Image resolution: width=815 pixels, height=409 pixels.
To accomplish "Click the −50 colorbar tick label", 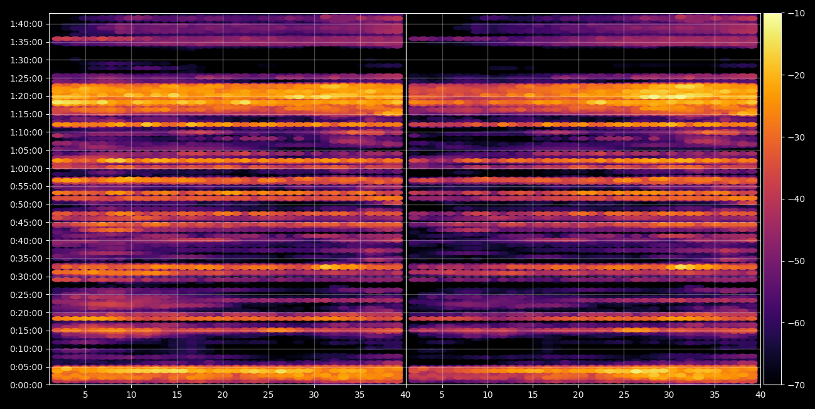I will click(x=796, y=261).
